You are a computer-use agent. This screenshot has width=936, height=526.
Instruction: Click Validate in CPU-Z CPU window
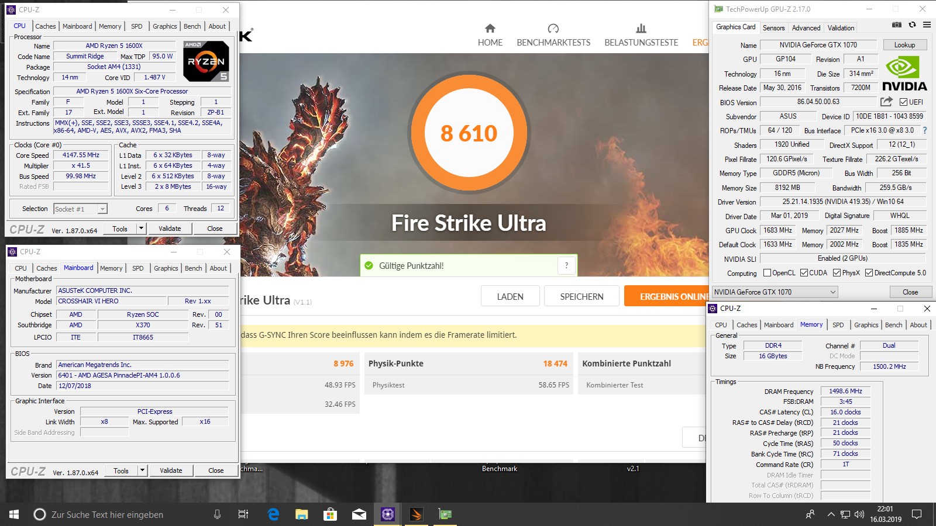click(x=170, y=229)
